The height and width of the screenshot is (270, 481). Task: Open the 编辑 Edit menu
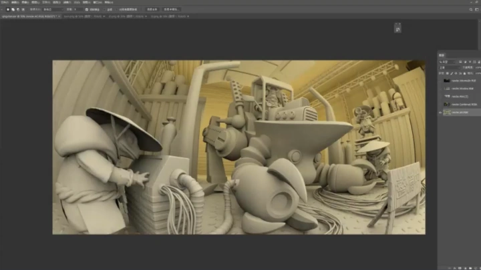[15, 3]
